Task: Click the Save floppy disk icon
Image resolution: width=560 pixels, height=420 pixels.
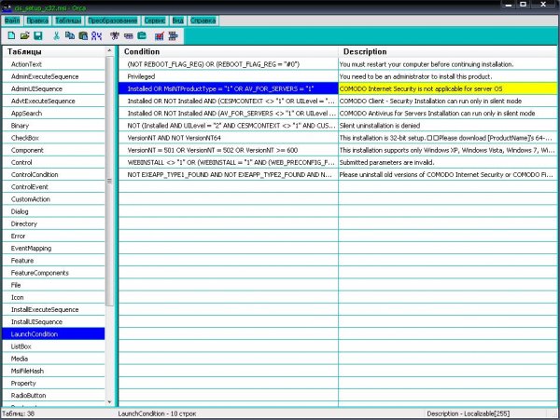Action: tap(38, 35)
